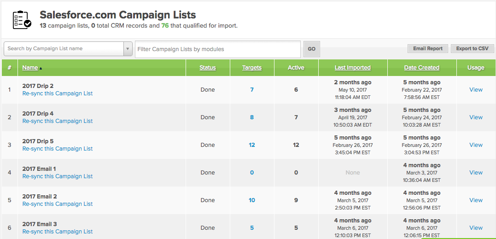This screenshot has height=239, width=496.
Task: Open targets count 7 for 2017 Drip 2
Action: click(252, 90)
